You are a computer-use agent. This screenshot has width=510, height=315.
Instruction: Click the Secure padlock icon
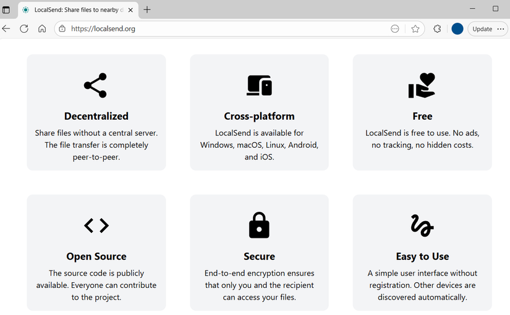pos(259,225)
